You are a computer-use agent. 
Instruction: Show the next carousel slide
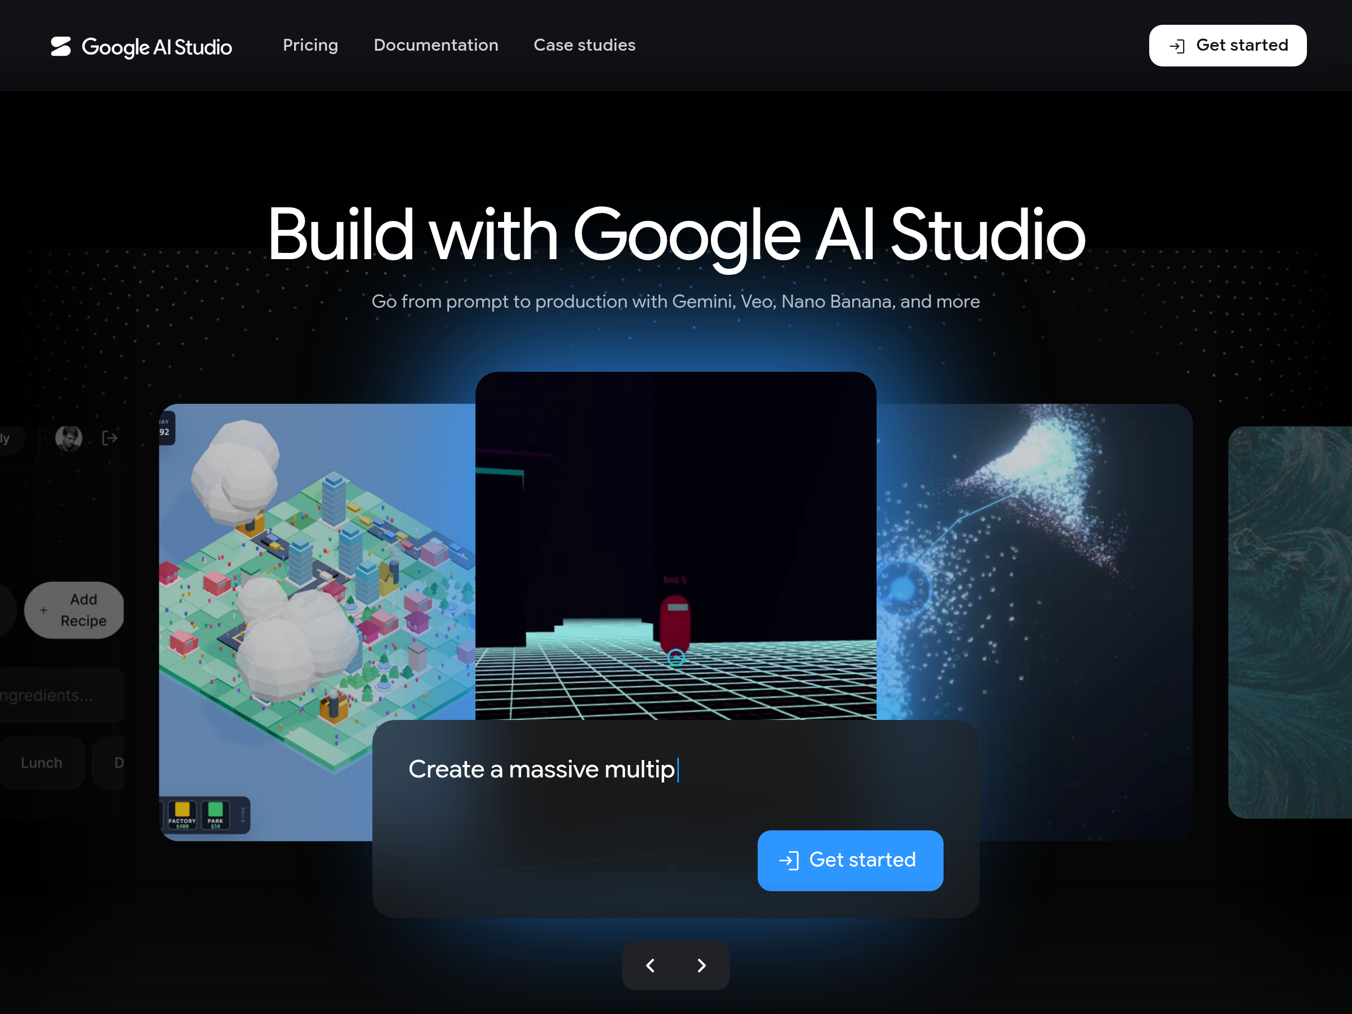click(702, 965)
